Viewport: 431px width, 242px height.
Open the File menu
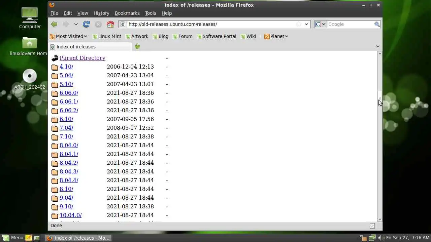click(54, 13)
